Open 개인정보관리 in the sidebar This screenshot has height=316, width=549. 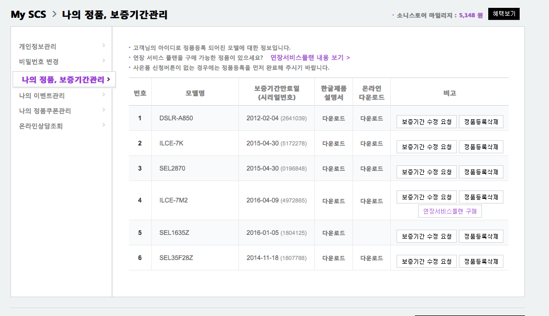(x=38, y=47)
